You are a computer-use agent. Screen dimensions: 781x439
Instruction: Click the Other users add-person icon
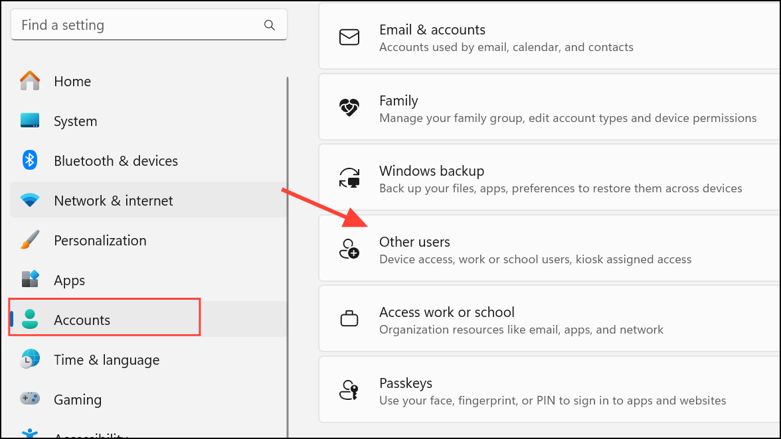tap(349, 249)
